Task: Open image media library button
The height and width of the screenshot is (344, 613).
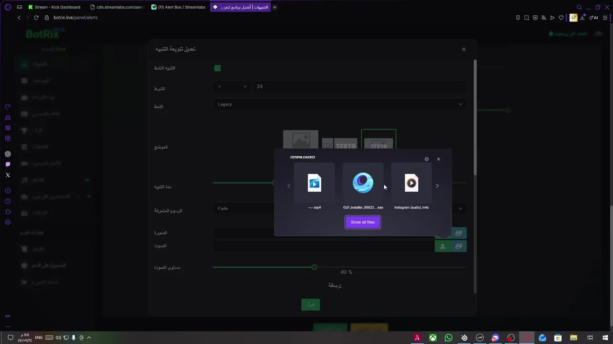Action: [x=458, y=233]
